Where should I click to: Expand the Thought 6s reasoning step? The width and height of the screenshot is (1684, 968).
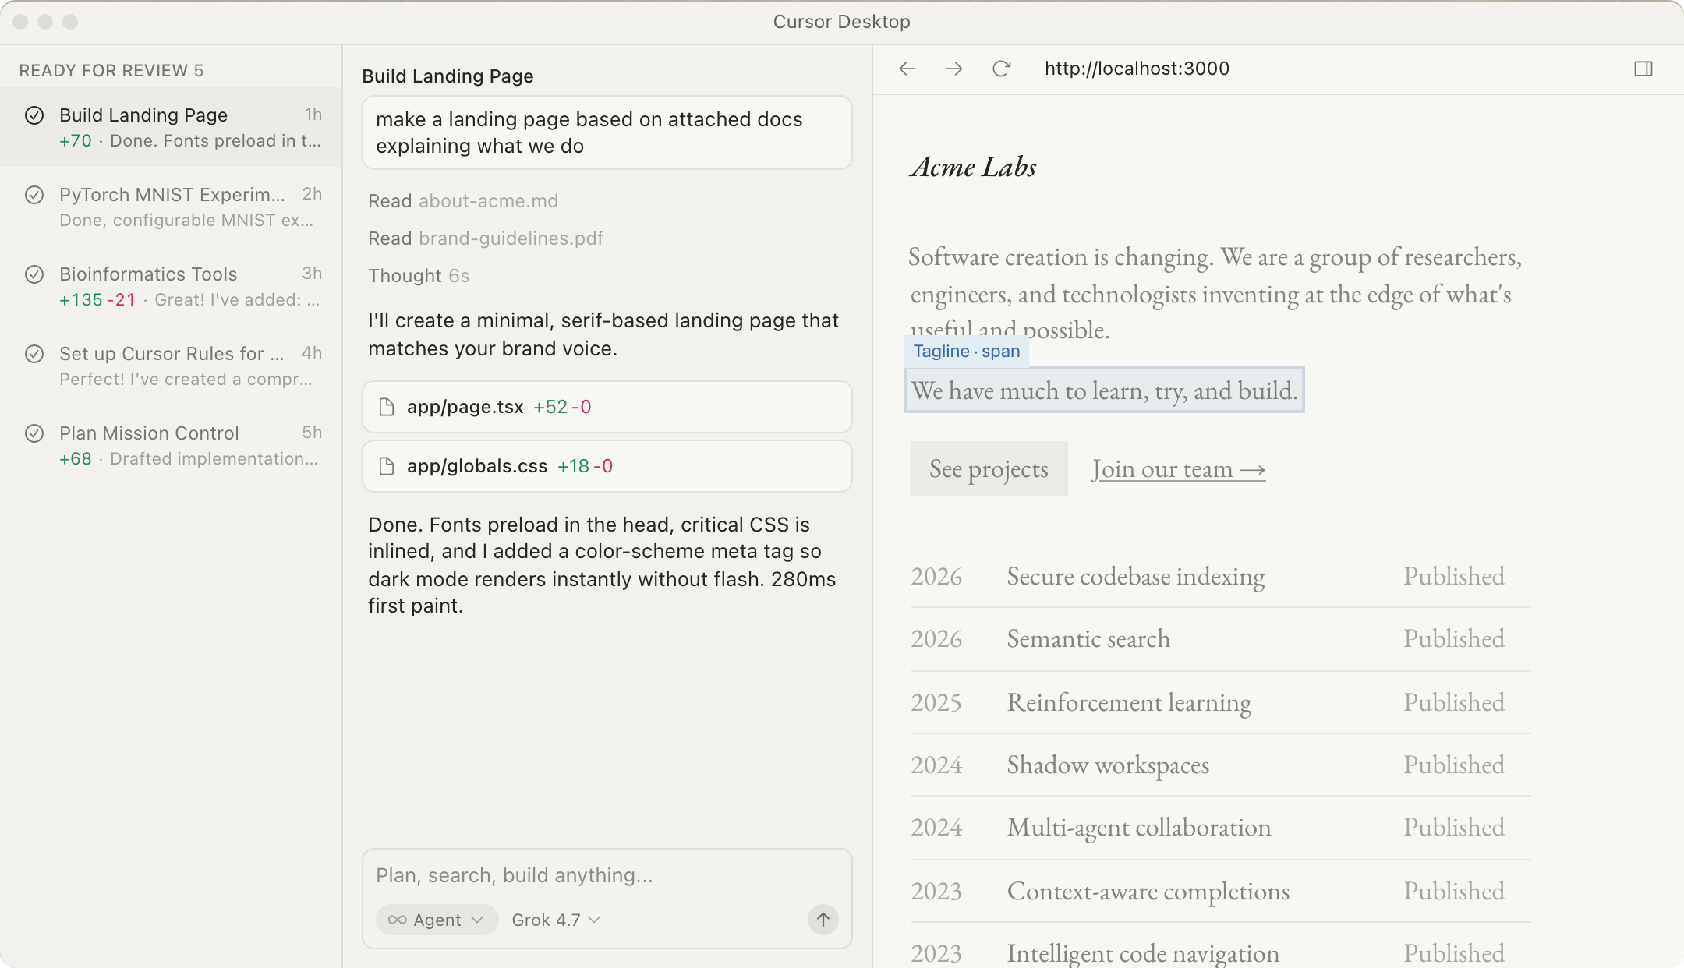click(419, 276)
